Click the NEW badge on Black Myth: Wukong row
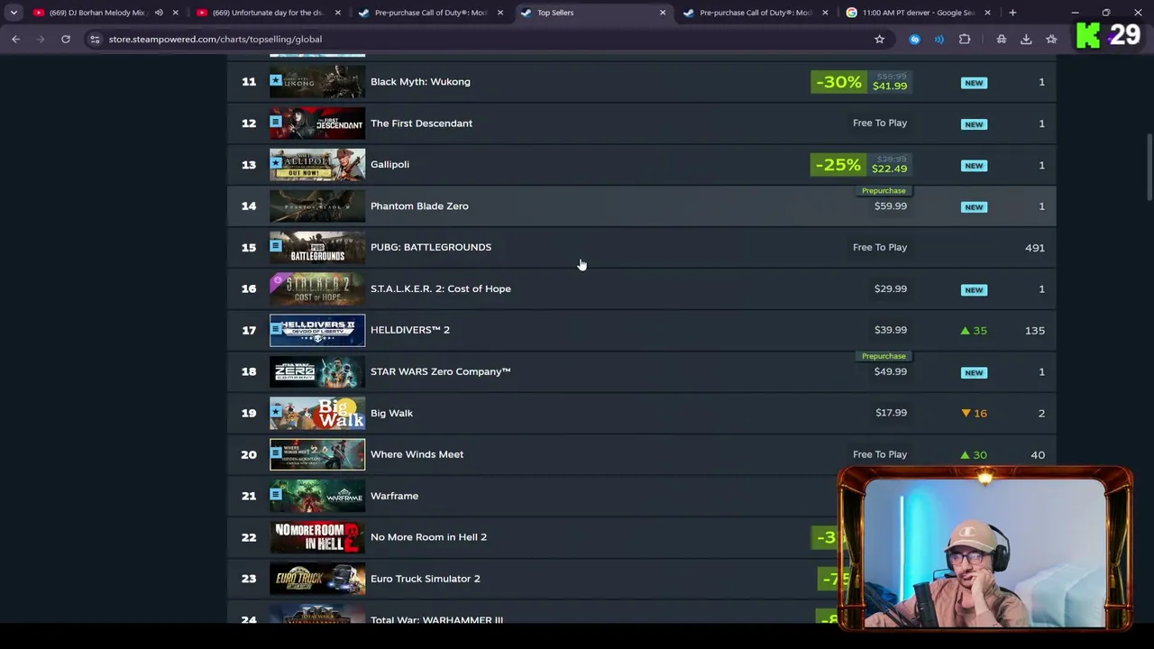This screenshot has height=649, width=1154. [974, 83]
